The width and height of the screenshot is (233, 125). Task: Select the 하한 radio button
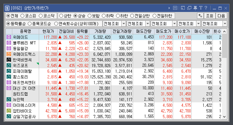pyautogui.click(x=118, y=16)
